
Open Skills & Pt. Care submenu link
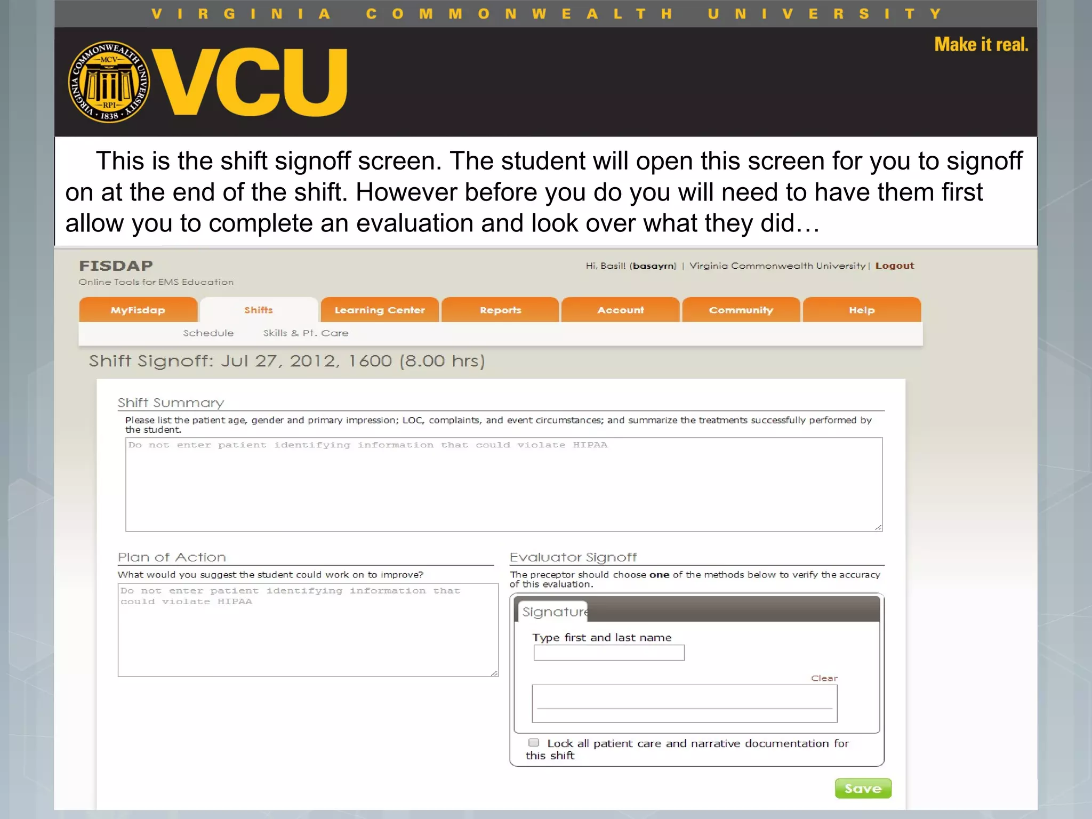click(x=306, y=333)
